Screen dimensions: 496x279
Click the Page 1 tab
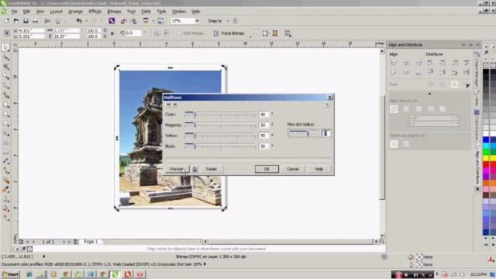91,242
